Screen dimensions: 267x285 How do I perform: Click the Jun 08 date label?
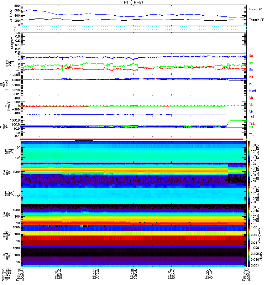click(20, 280)
